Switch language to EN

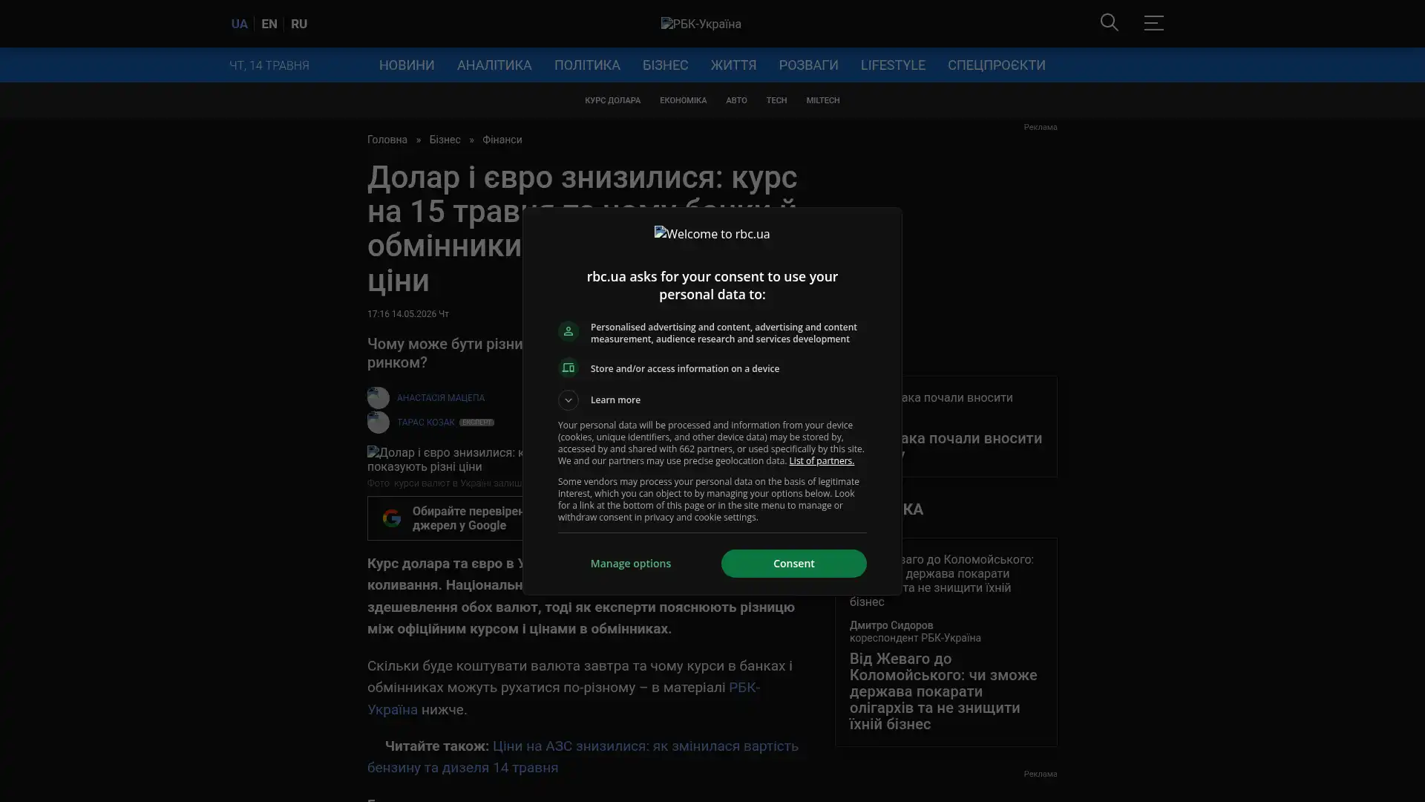(269, 24)
